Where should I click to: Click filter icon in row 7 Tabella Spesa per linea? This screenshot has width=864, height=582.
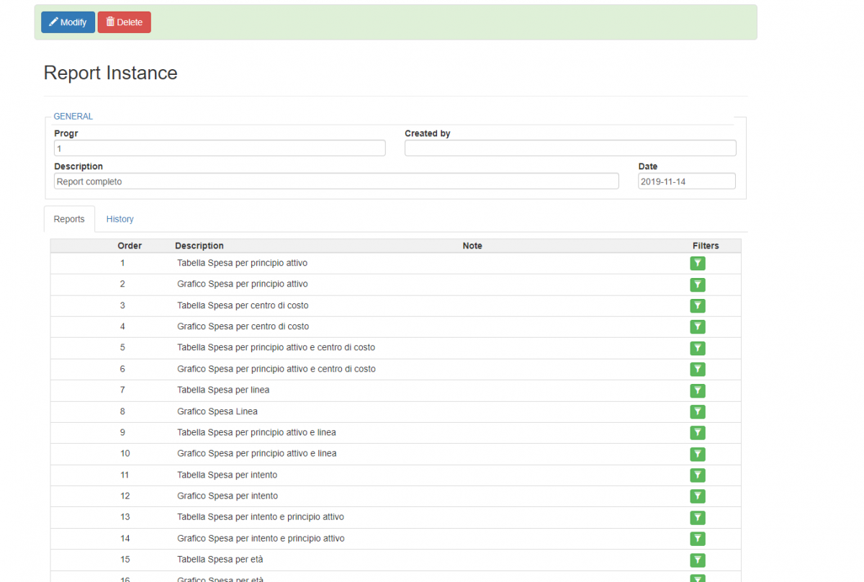(697, 390)
